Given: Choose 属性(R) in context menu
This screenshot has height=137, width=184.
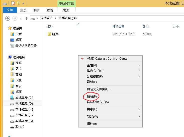Looking at the screenshot, I should [x=110, y=124].
